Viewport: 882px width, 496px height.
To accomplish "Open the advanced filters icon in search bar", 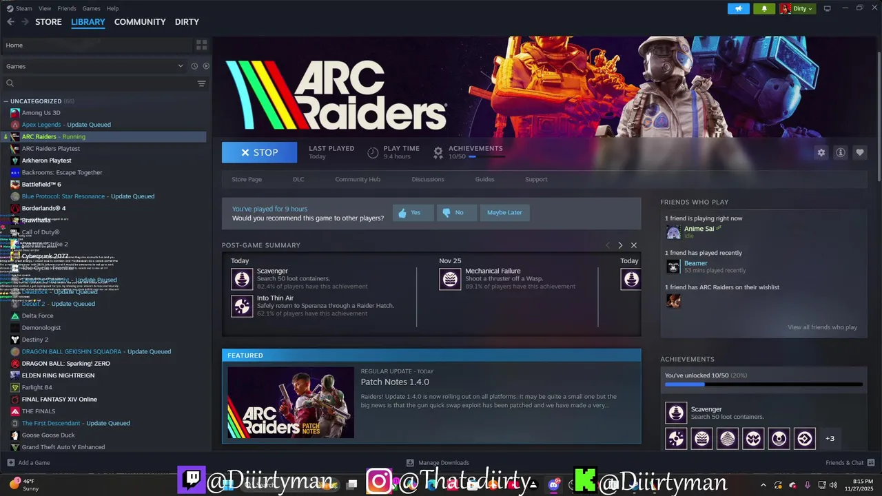I will (201, 83).
